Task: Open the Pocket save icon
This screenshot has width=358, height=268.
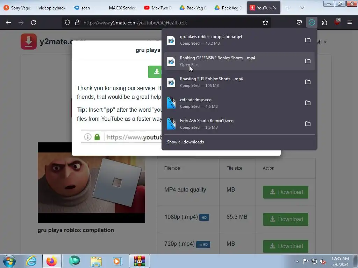Action: [299, 23]
